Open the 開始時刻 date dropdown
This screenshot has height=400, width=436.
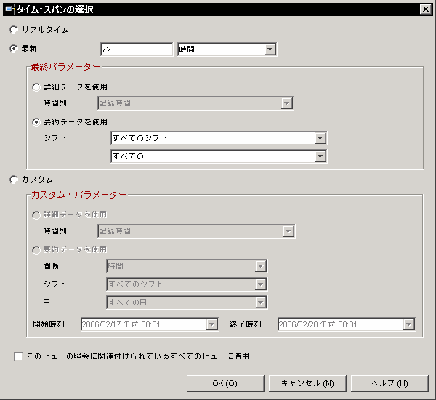coord(211,324)
